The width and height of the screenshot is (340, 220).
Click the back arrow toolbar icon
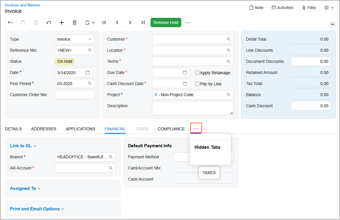point(10,22)
